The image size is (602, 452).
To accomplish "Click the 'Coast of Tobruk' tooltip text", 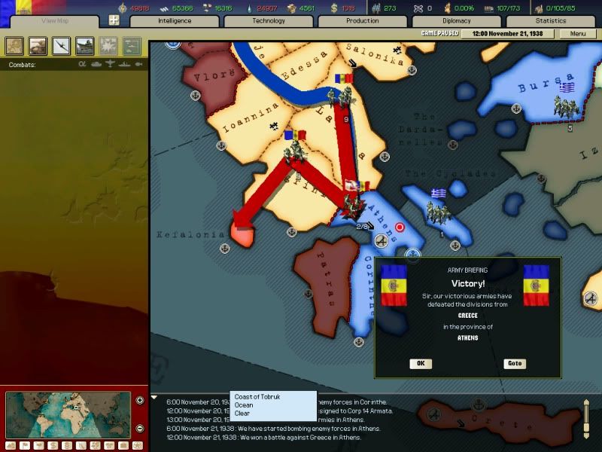I will click(x=257, y=397).
